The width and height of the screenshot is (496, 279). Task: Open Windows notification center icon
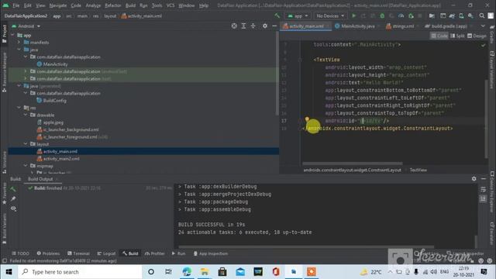click(x=484, y=272)
